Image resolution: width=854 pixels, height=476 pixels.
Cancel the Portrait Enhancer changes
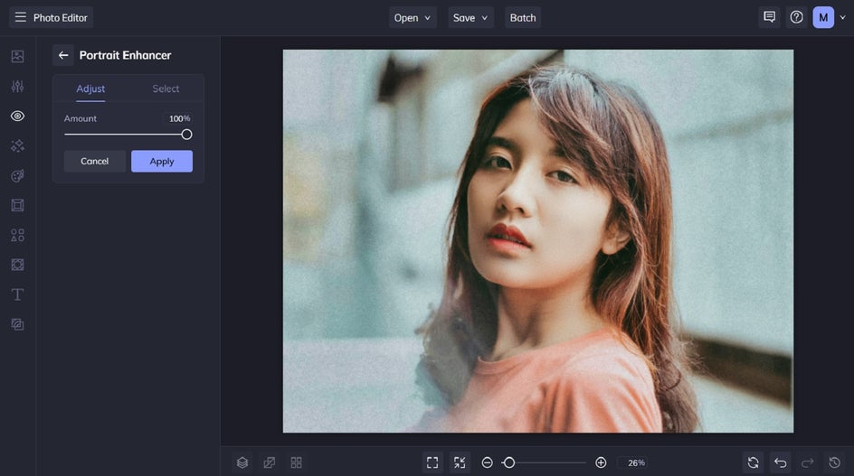pos(94,161)
